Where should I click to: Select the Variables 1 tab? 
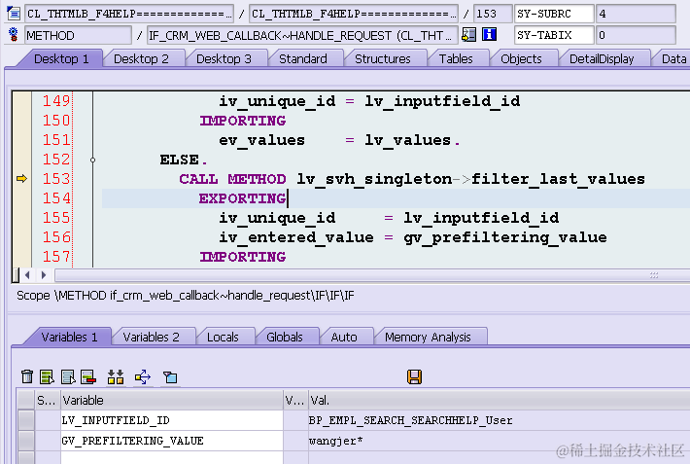tap(69, 338)
